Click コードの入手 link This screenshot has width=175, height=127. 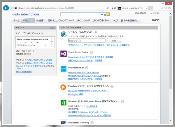point(92,106)
